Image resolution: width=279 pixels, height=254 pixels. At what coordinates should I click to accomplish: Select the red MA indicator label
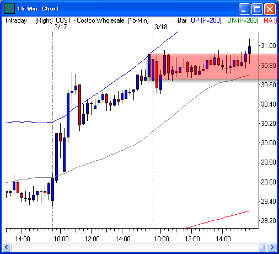click(270, 20)
